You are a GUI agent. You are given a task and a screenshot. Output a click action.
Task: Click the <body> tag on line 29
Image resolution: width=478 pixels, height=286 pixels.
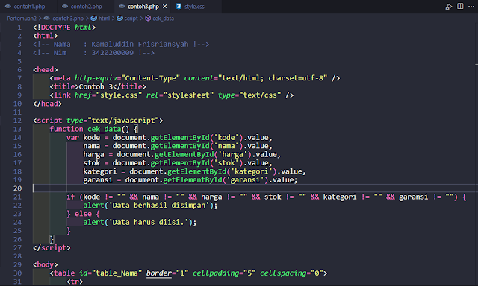point(45,264)
